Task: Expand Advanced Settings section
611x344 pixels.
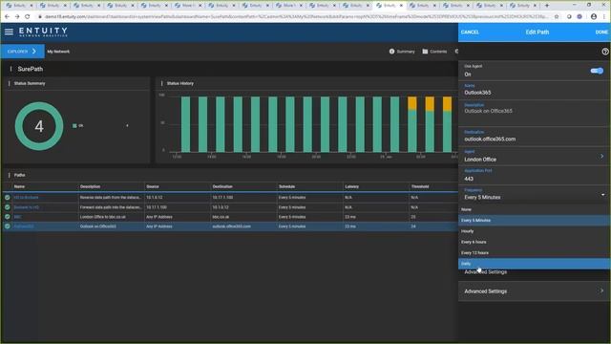Action: [534, 290]
